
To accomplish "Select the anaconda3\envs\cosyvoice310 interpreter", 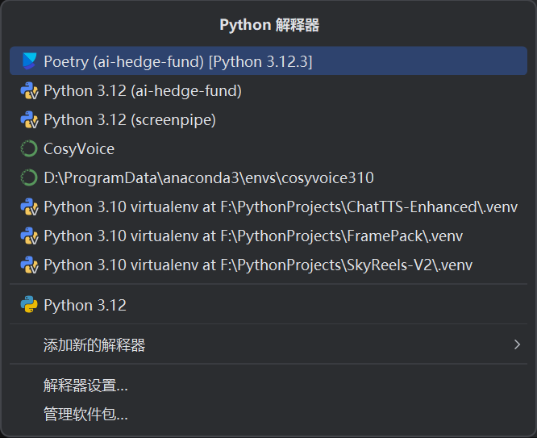I will click(x=268, y=178).
